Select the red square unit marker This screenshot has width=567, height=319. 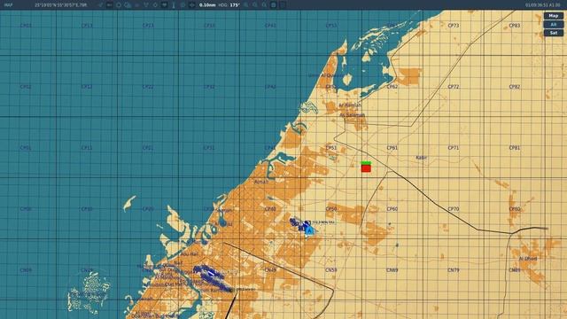(x=366, y=168)
